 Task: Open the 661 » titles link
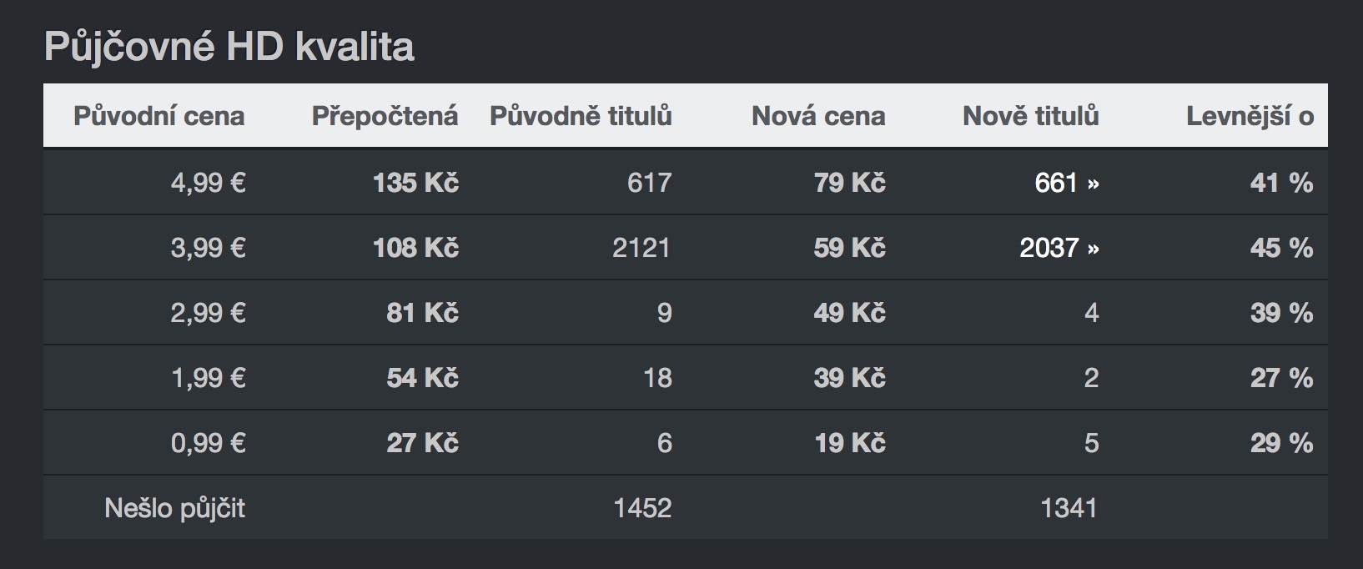pos(1066,183)
